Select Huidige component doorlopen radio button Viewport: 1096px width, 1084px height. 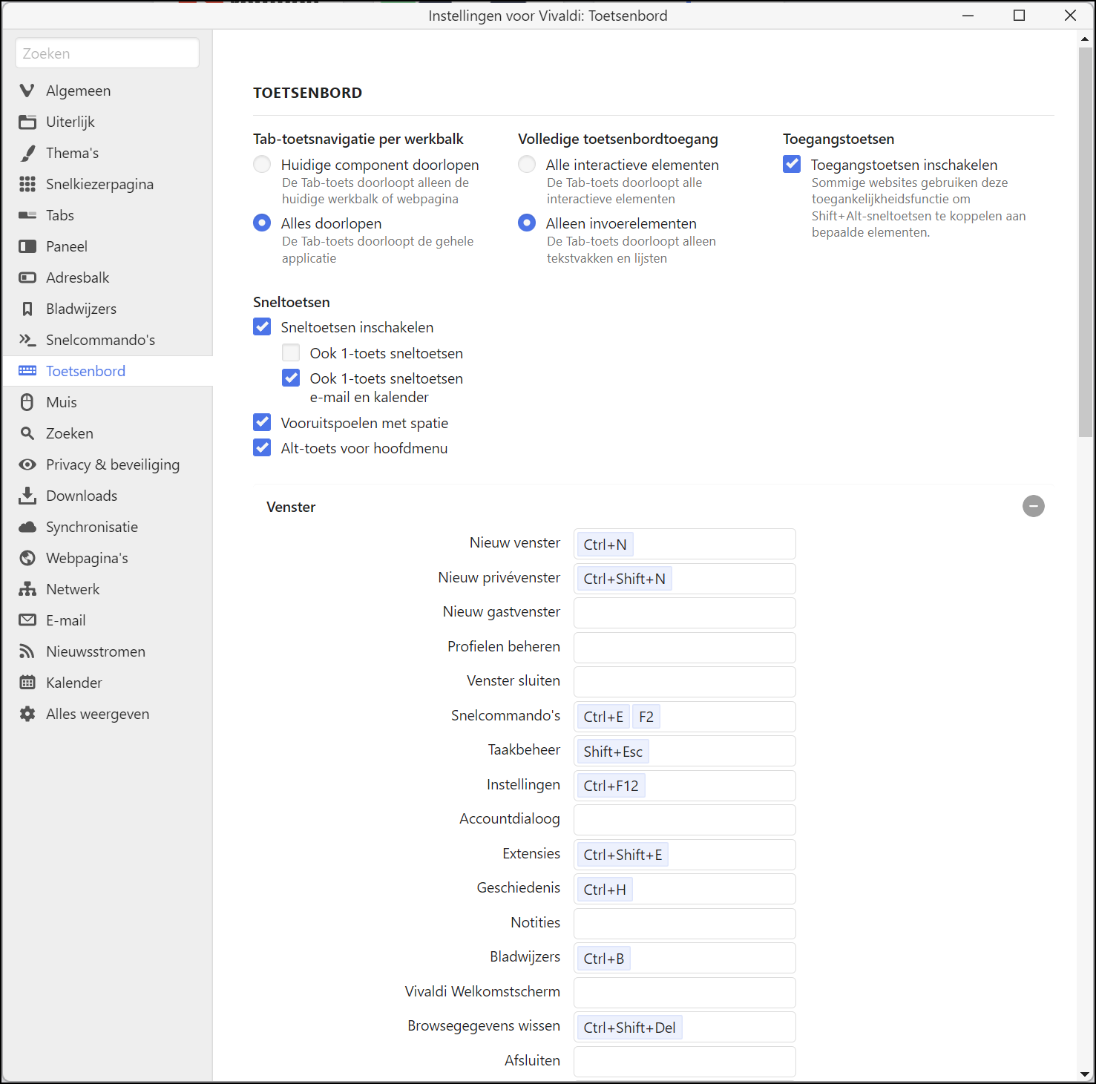pyautogui.click(x=262, y=164)
